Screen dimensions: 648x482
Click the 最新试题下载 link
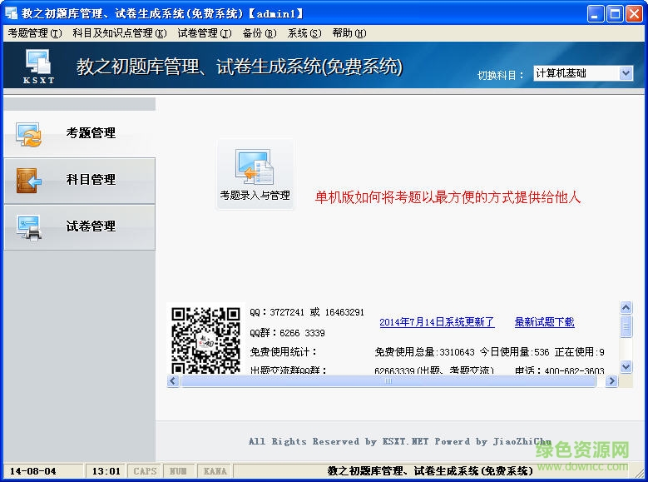pyautogui.click(x=544, y=322)
